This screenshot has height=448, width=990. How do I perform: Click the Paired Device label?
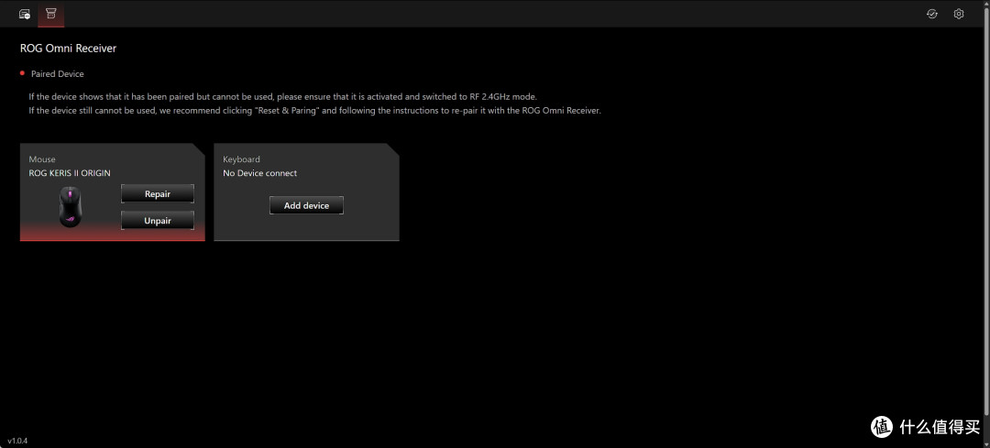[58, 74]
